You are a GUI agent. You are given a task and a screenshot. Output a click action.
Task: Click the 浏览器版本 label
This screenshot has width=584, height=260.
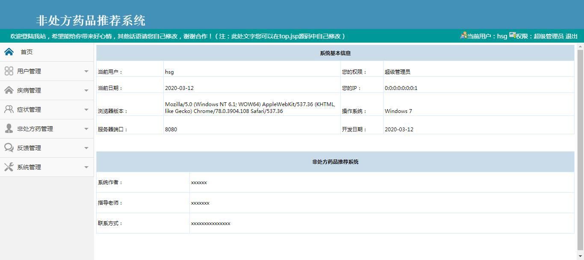click(113, 111)
